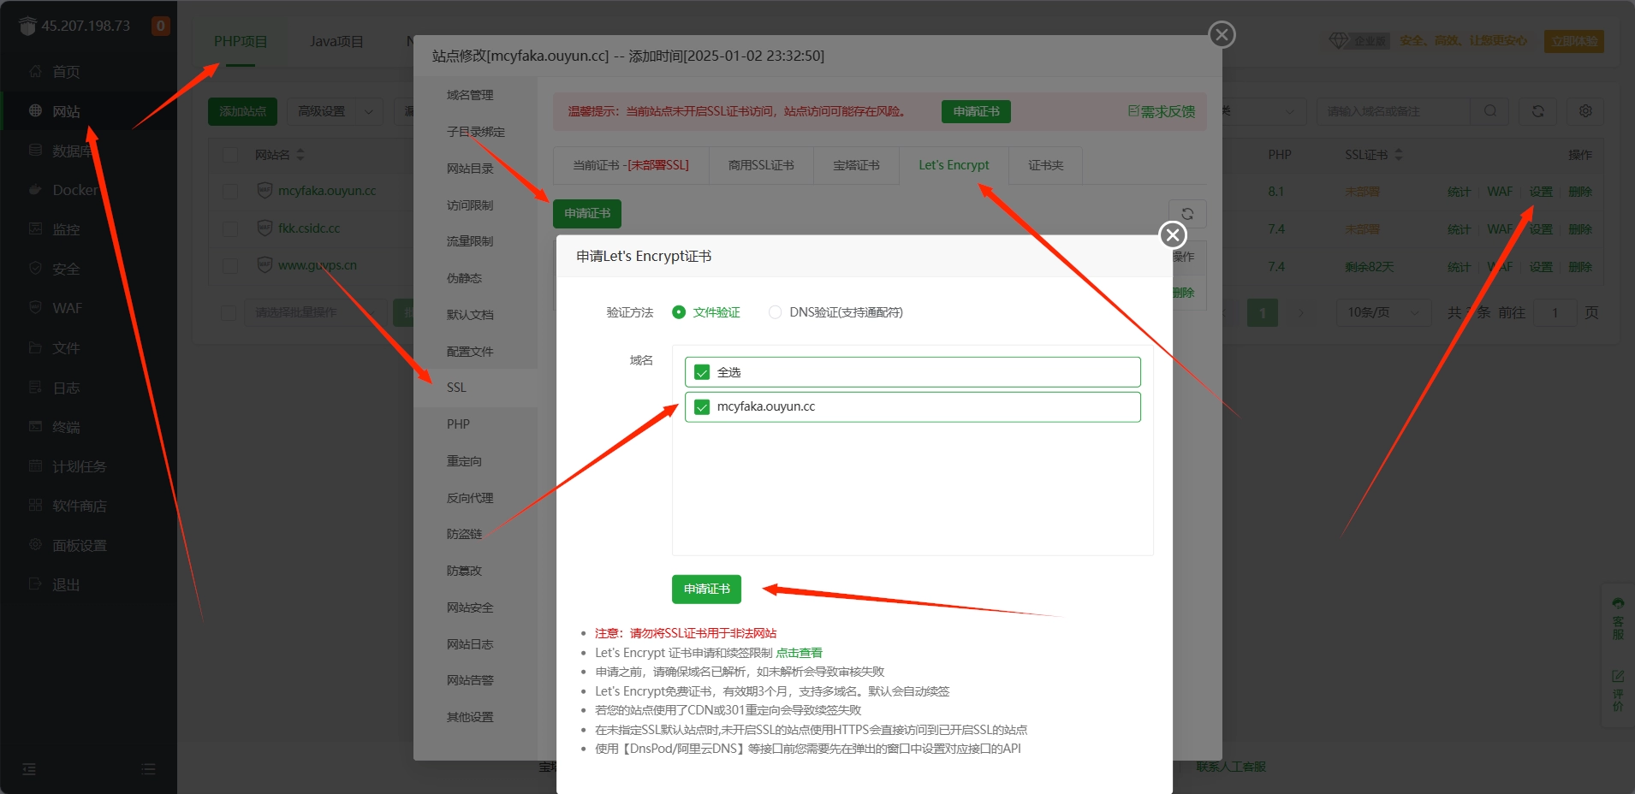Open the 10条/页 page size dropdown

pos(1383,312)
